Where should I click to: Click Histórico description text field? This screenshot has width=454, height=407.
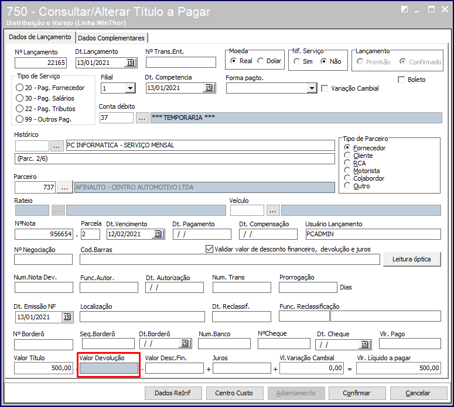click(x=200, y=146)
